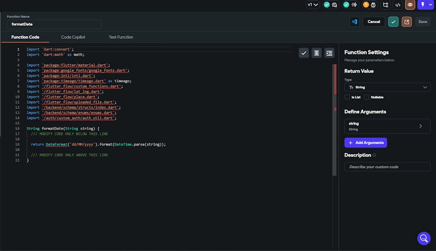Image resolution: width=436 pixels, height=251 pixels.
Task: Open the v1 version dropdown
Action: [x=313, y=5]
